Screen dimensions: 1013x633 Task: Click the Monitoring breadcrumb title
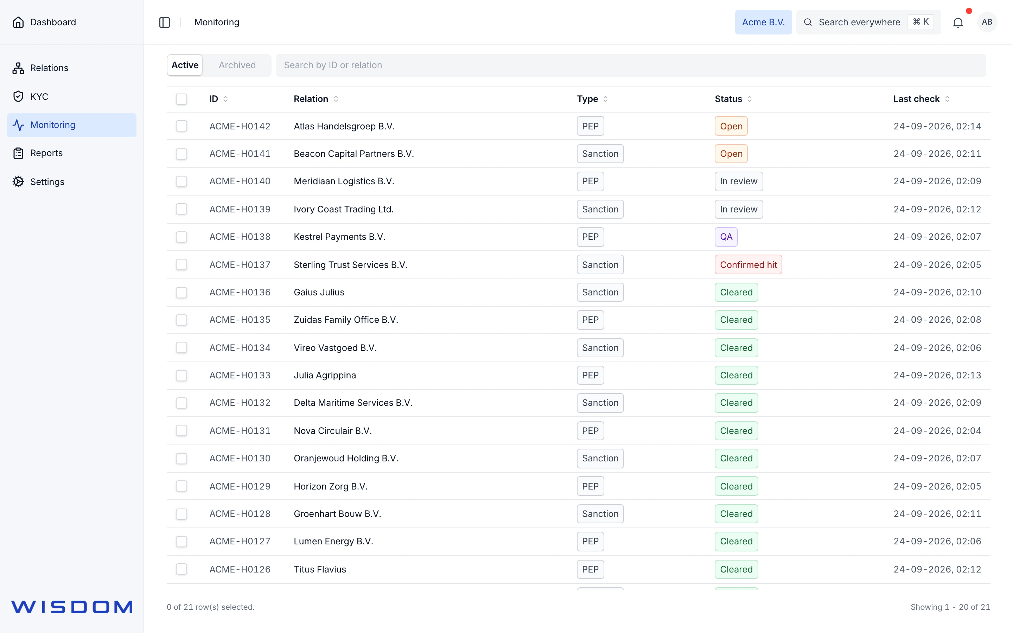pos(216,22)
